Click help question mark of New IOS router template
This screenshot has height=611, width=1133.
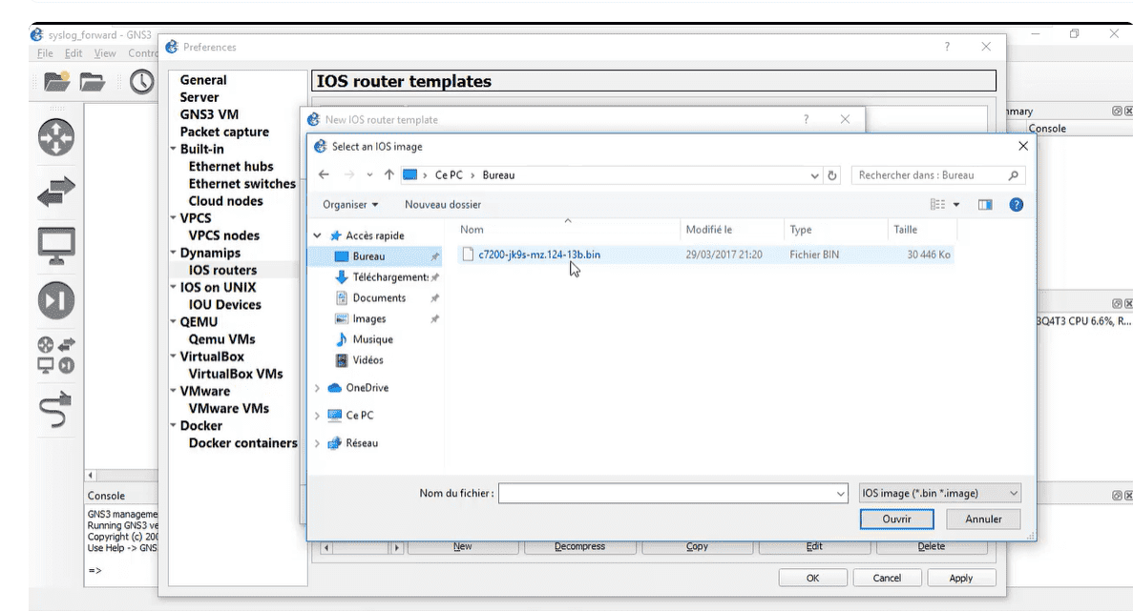click(x=807, y=119)
